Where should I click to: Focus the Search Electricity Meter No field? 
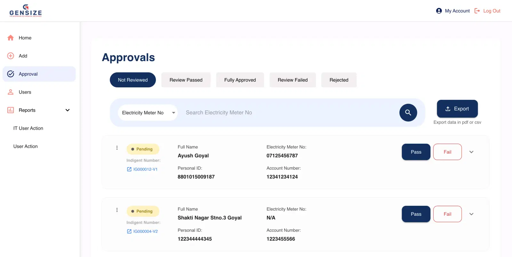[x=288, y=113]
